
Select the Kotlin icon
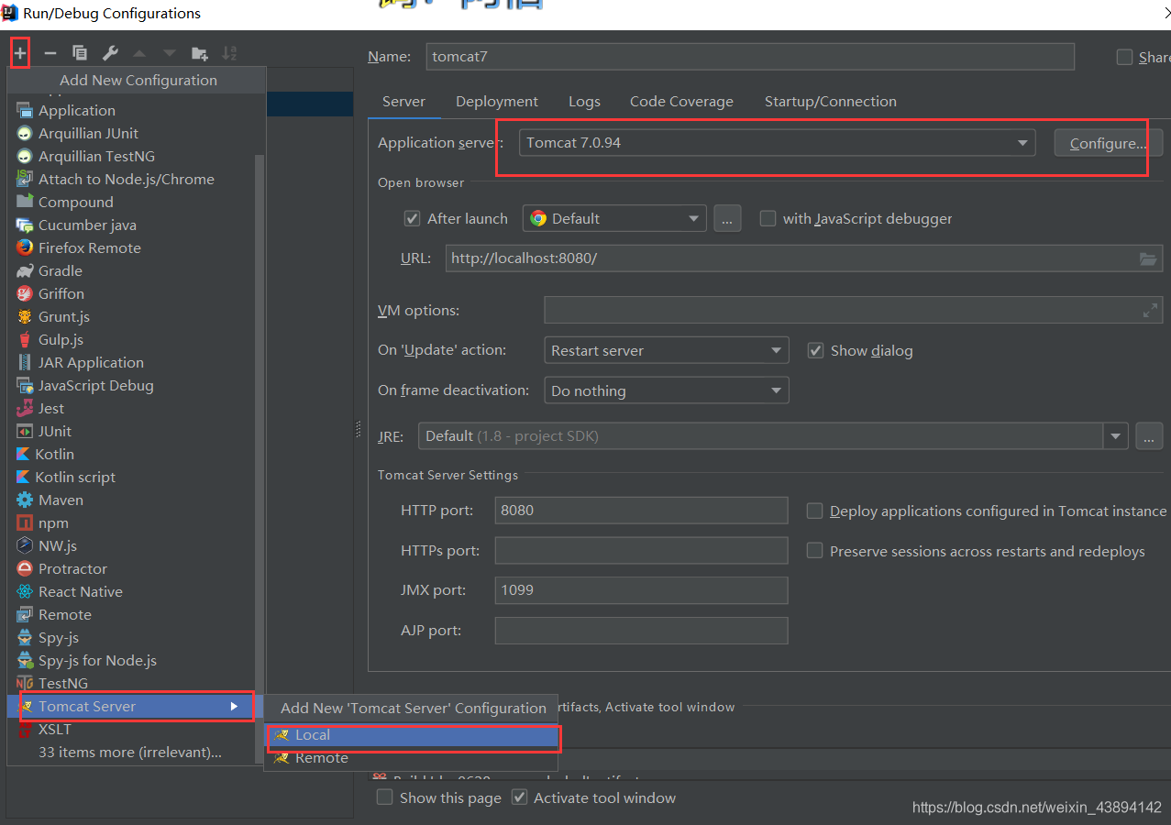pyautogui.click(x=24, y=454)
